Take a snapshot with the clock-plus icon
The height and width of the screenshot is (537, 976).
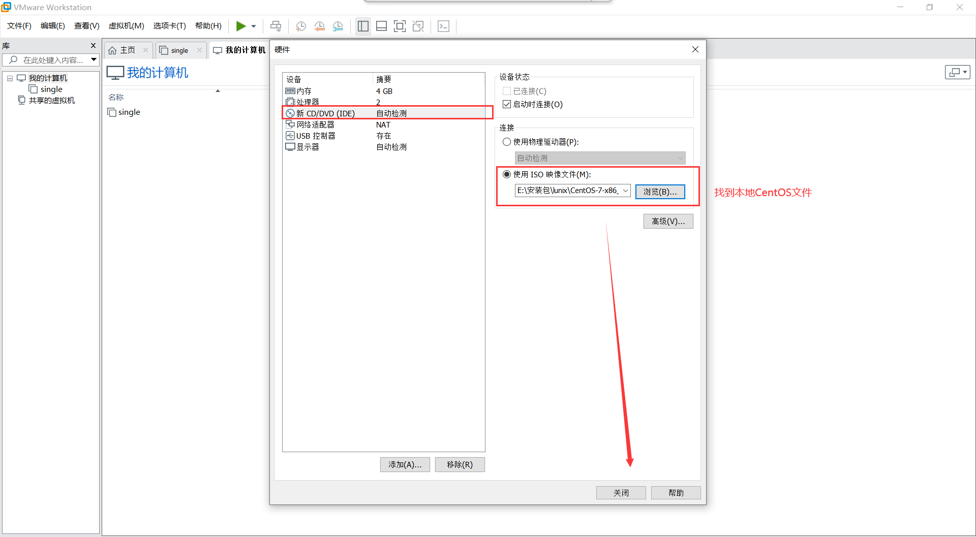pyautogui.click(x=301, y=26)
